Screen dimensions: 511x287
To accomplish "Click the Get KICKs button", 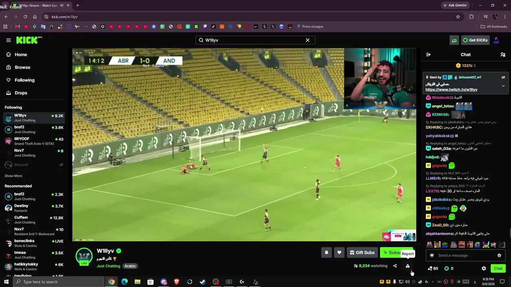I will coord(475,40).
